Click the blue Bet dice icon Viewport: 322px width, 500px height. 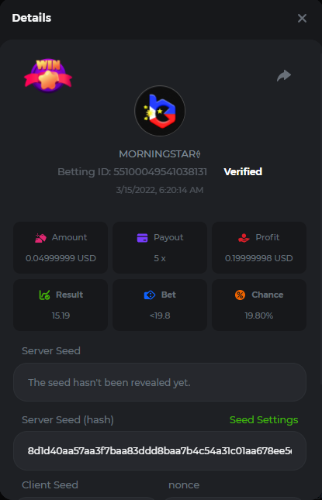pyautogui.click(x=149, y=295)
